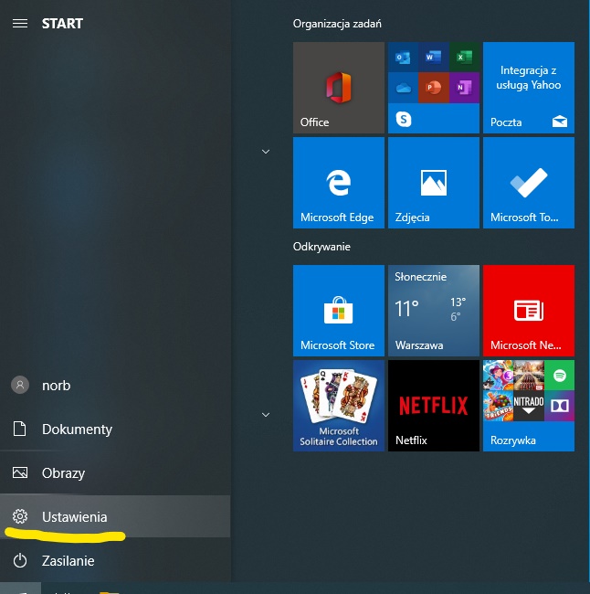Expand the START hamburger menu

click(20, 24)
